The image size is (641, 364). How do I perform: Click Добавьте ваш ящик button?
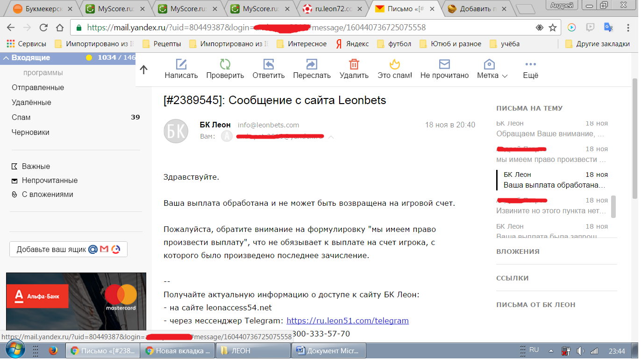click(68, 249)
